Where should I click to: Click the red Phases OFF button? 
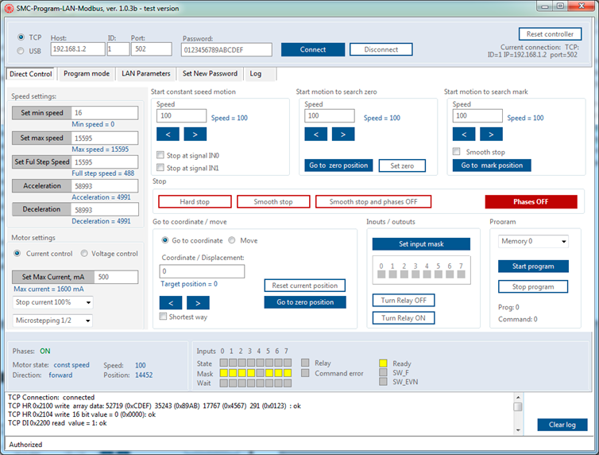[531, 202]
